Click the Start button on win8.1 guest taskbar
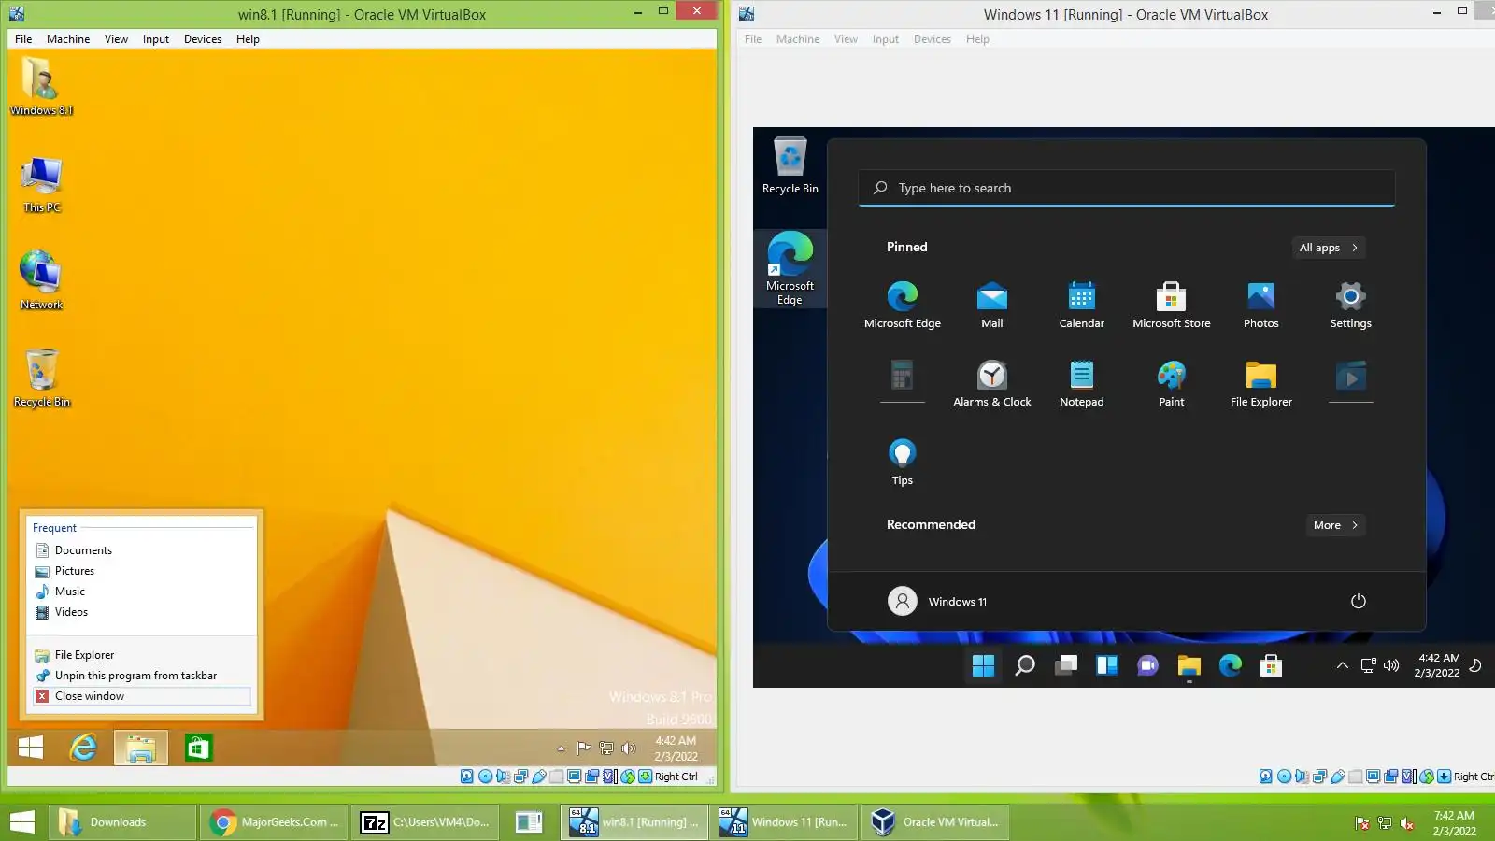 click(31, 748)
